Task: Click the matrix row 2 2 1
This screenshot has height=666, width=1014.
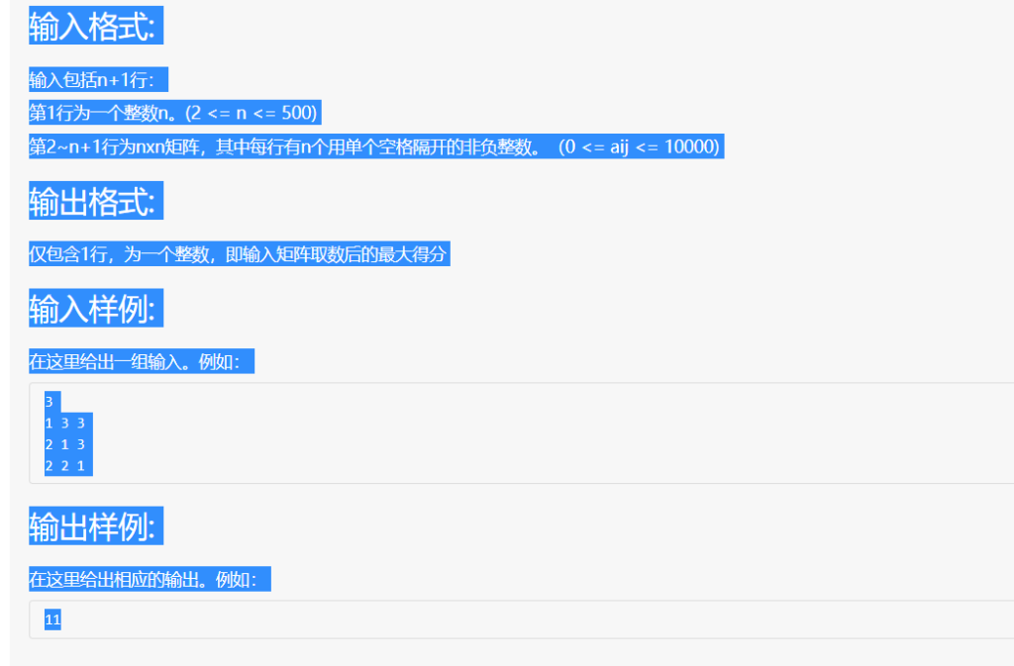Action: (67, 465)
